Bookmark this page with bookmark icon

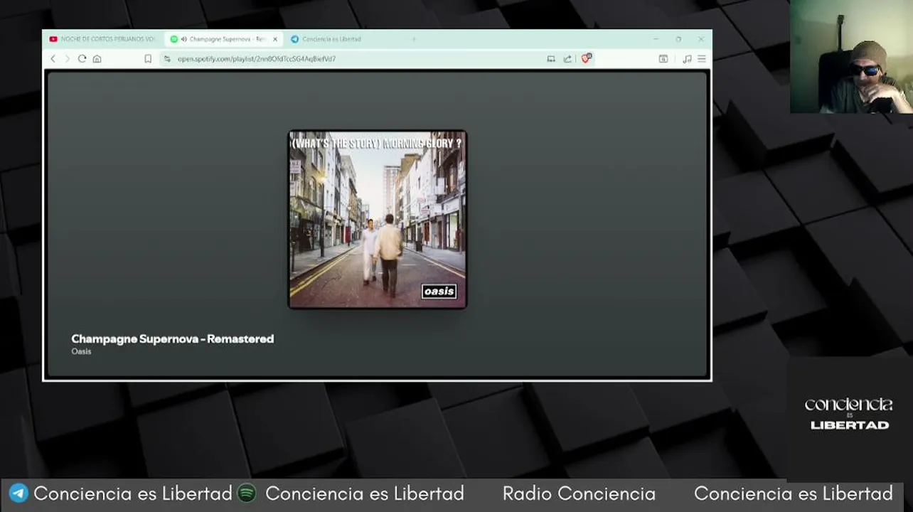pyautogui.click(x=148, y=59)
